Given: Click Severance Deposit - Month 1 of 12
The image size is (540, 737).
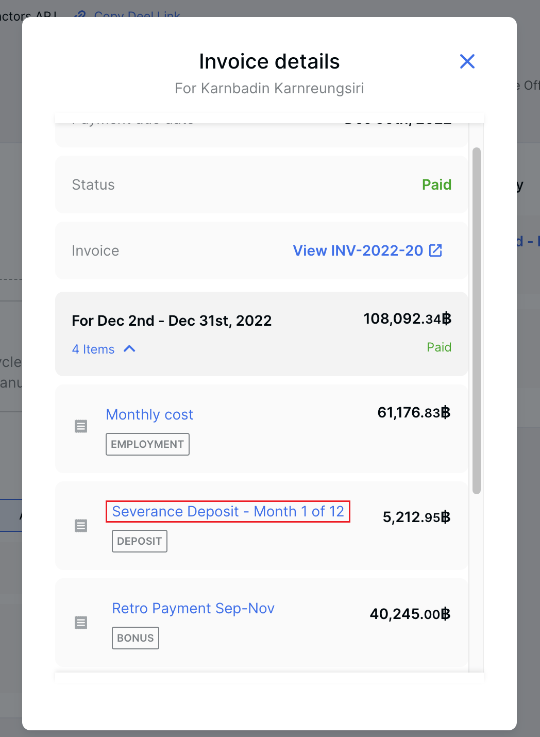Looking at the screenshot, I should [x=228, y=511].
